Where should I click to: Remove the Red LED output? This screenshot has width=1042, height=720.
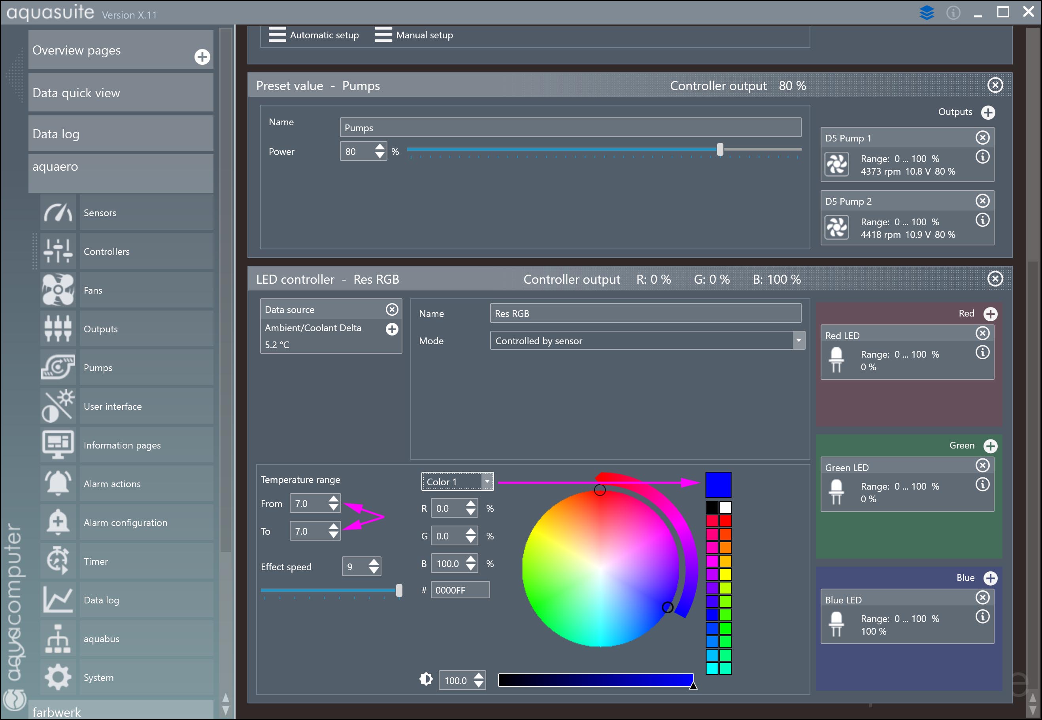[x=982, y=334]
